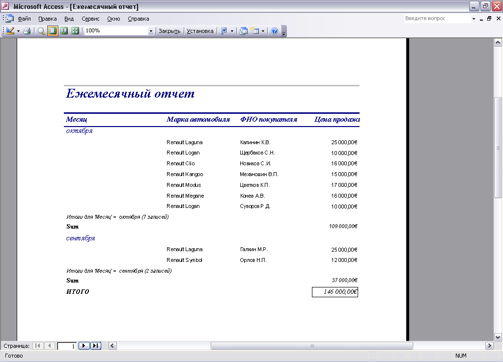Close the inner report window
Screen dimensions: 503x362
(498, 19)
